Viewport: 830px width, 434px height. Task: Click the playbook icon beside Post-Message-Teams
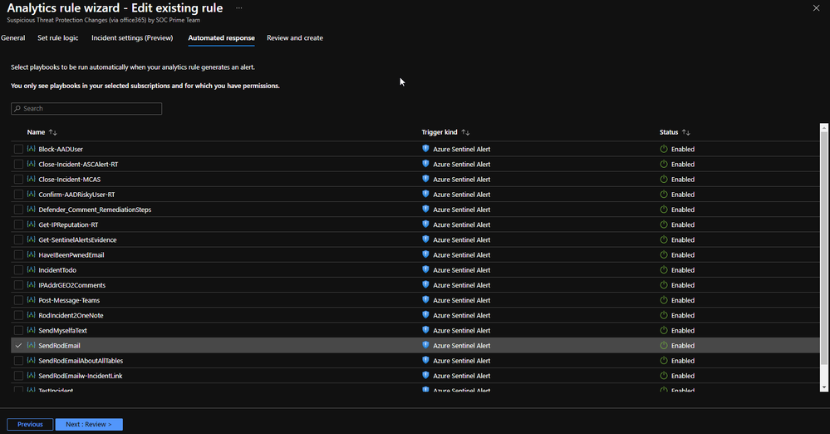(x=32, y=300)
